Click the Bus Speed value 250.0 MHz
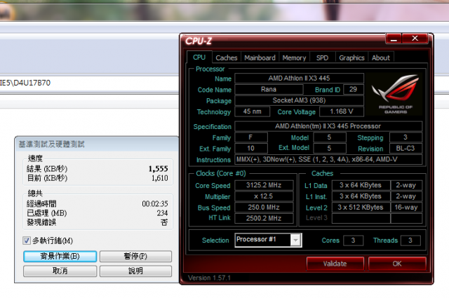The image size is (449, 298). [264, 208]
